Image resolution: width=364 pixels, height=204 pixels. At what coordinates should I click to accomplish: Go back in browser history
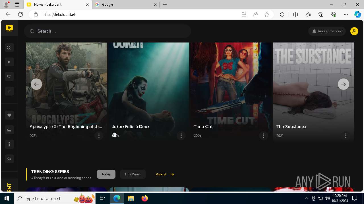8,14
